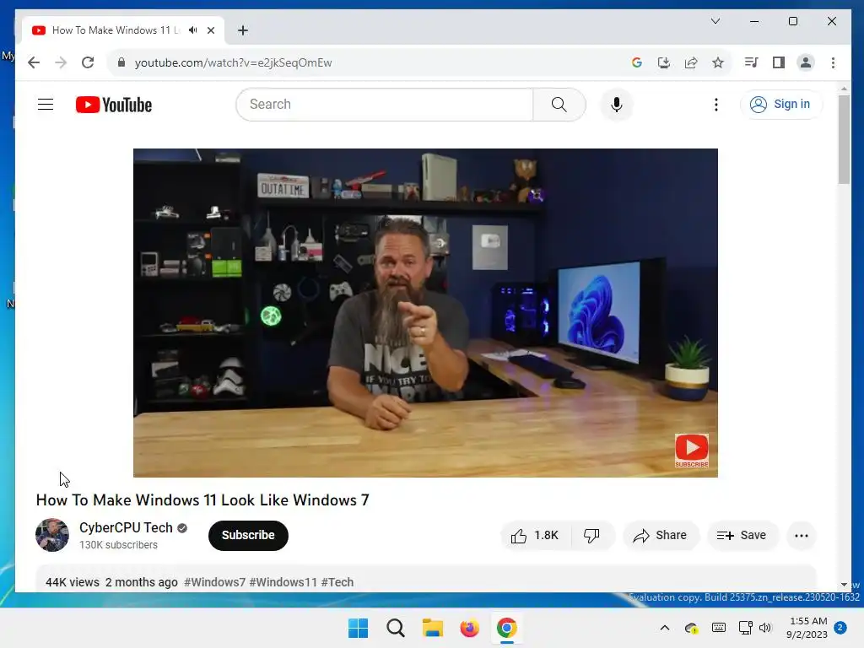Click the Share button
The image size is (864, 648).
point(660,536)
